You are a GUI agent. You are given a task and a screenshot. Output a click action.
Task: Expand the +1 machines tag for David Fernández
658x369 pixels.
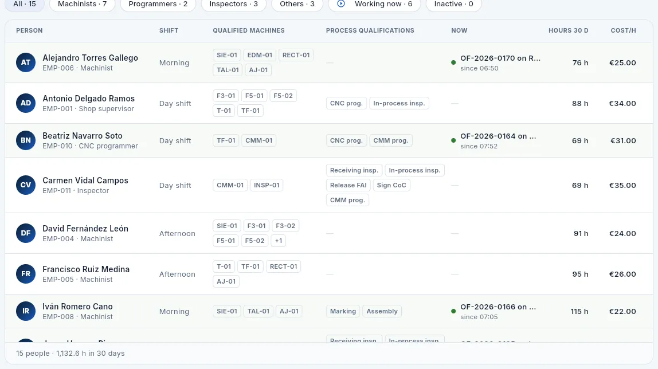point(278,241)
